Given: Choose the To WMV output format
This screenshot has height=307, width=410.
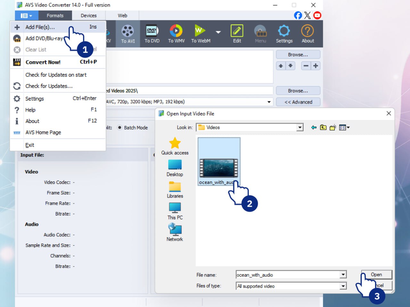Looking at the screenshot, I should click(x=176, y=34).
